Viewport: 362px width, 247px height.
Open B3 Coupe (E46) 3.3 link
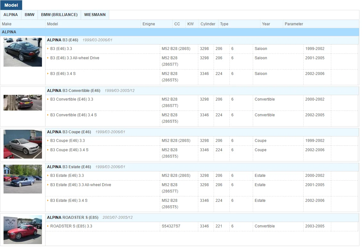pyautogui.click(x=68, y=141)
